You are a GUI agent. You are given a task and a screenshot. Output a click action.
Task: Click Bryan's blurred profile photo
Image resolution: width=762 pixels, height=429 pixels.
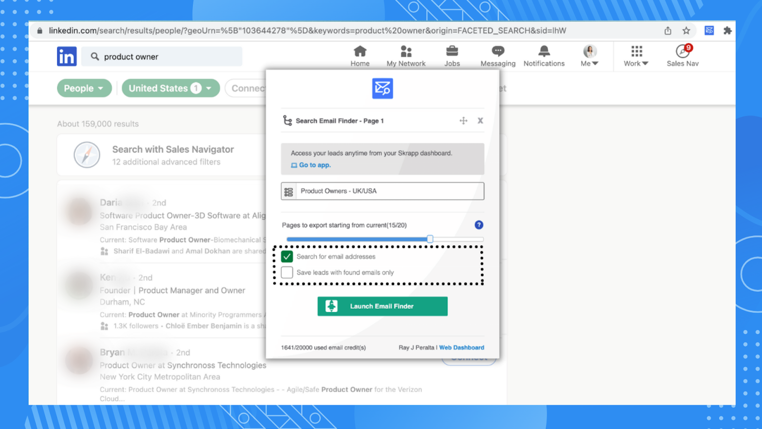(79, 360)
